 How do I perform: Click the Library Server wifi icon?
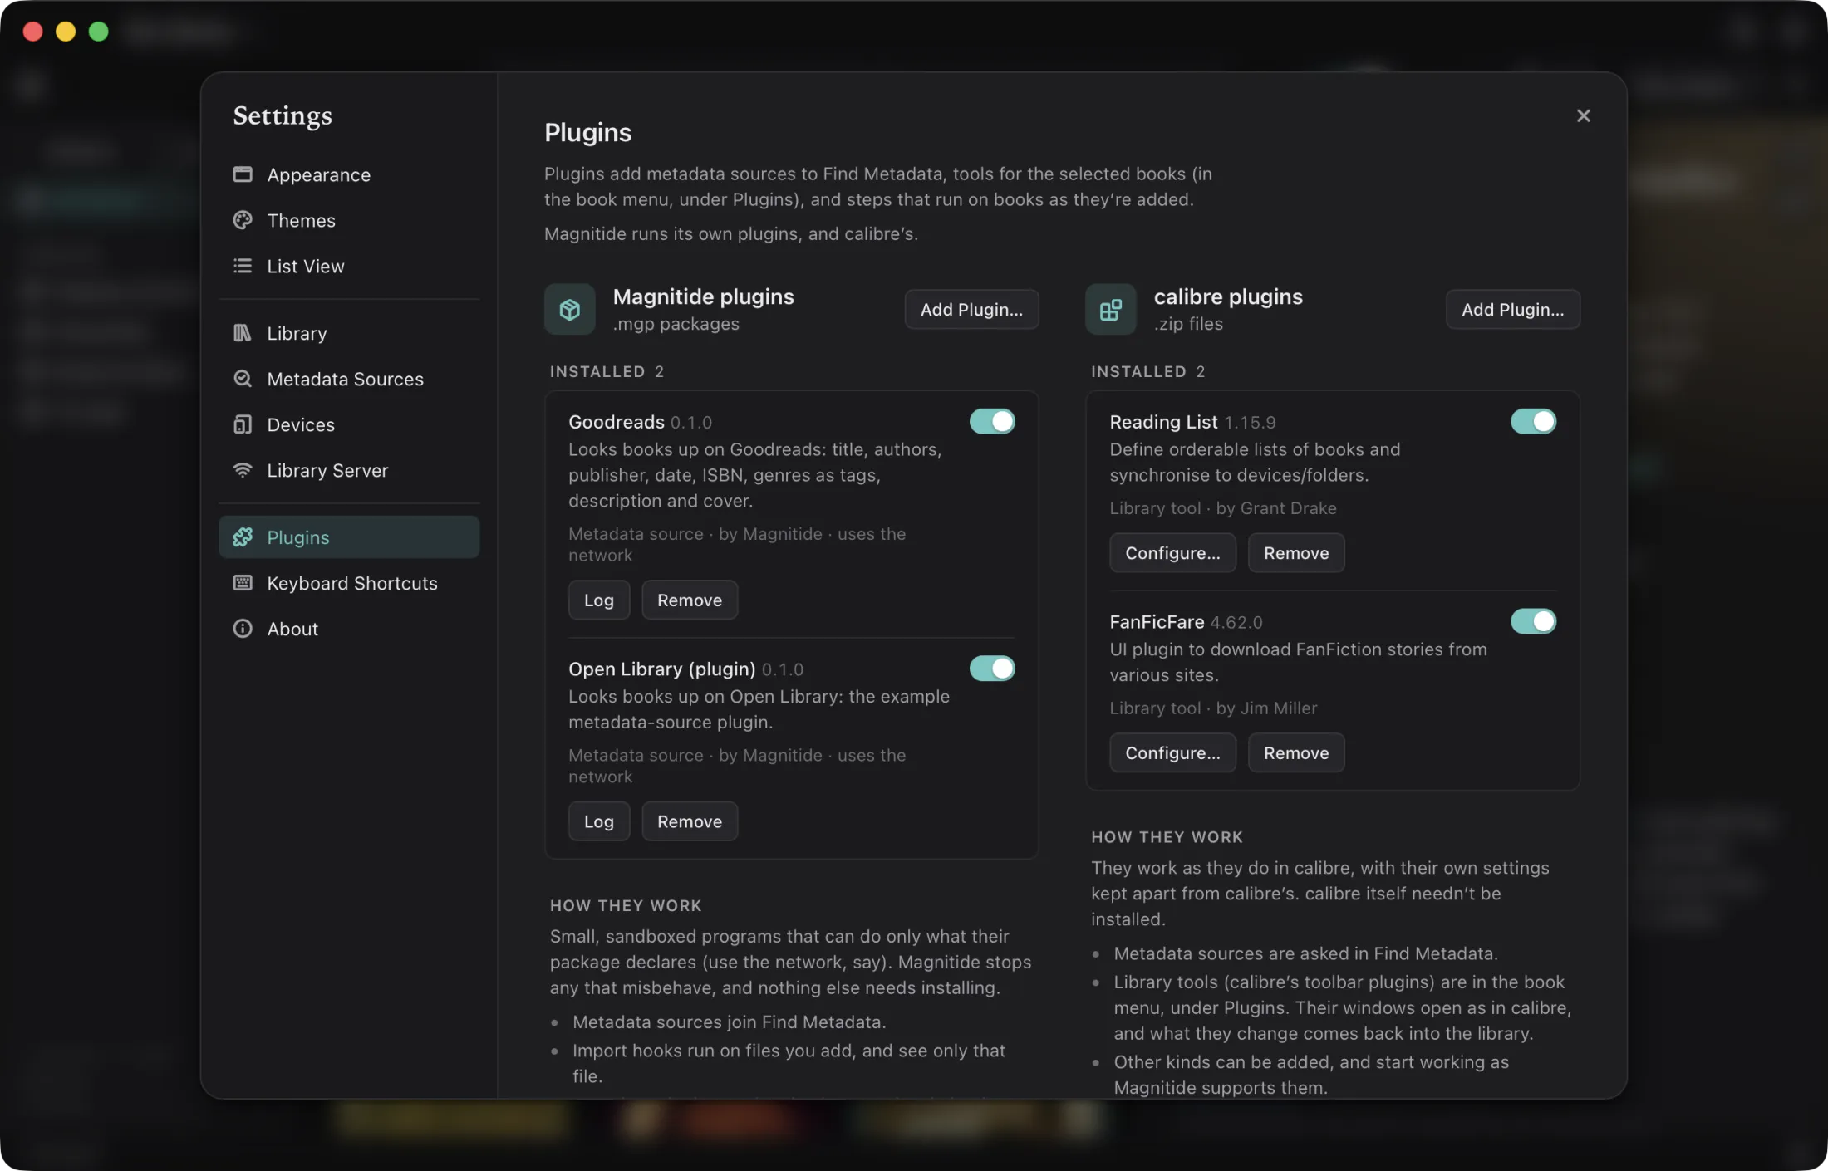(x=243, y=470)
